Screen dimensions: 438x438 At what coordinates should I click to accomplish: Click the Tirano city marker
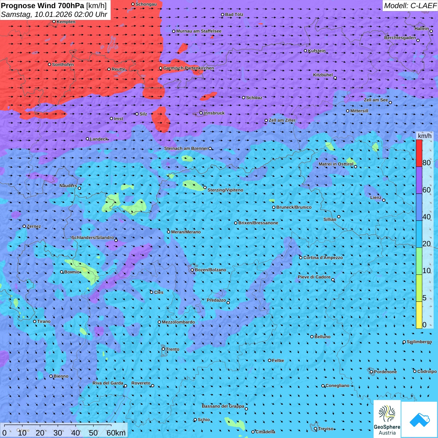click(x=35, y=321)
